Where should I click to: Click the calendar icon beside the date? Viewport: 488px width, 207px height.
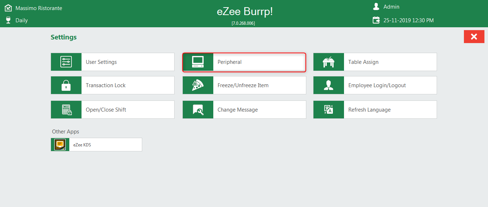(376, 20)
